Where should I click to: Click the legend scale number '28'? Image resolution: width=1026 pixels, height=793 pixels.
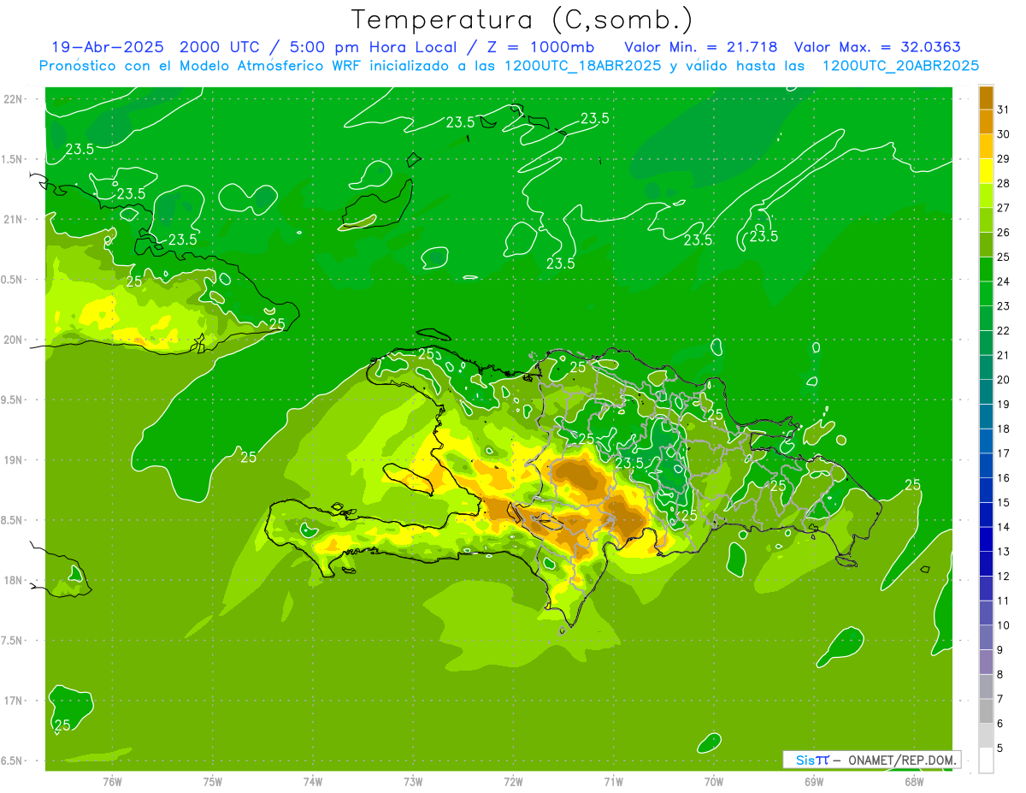[1004, 183]
